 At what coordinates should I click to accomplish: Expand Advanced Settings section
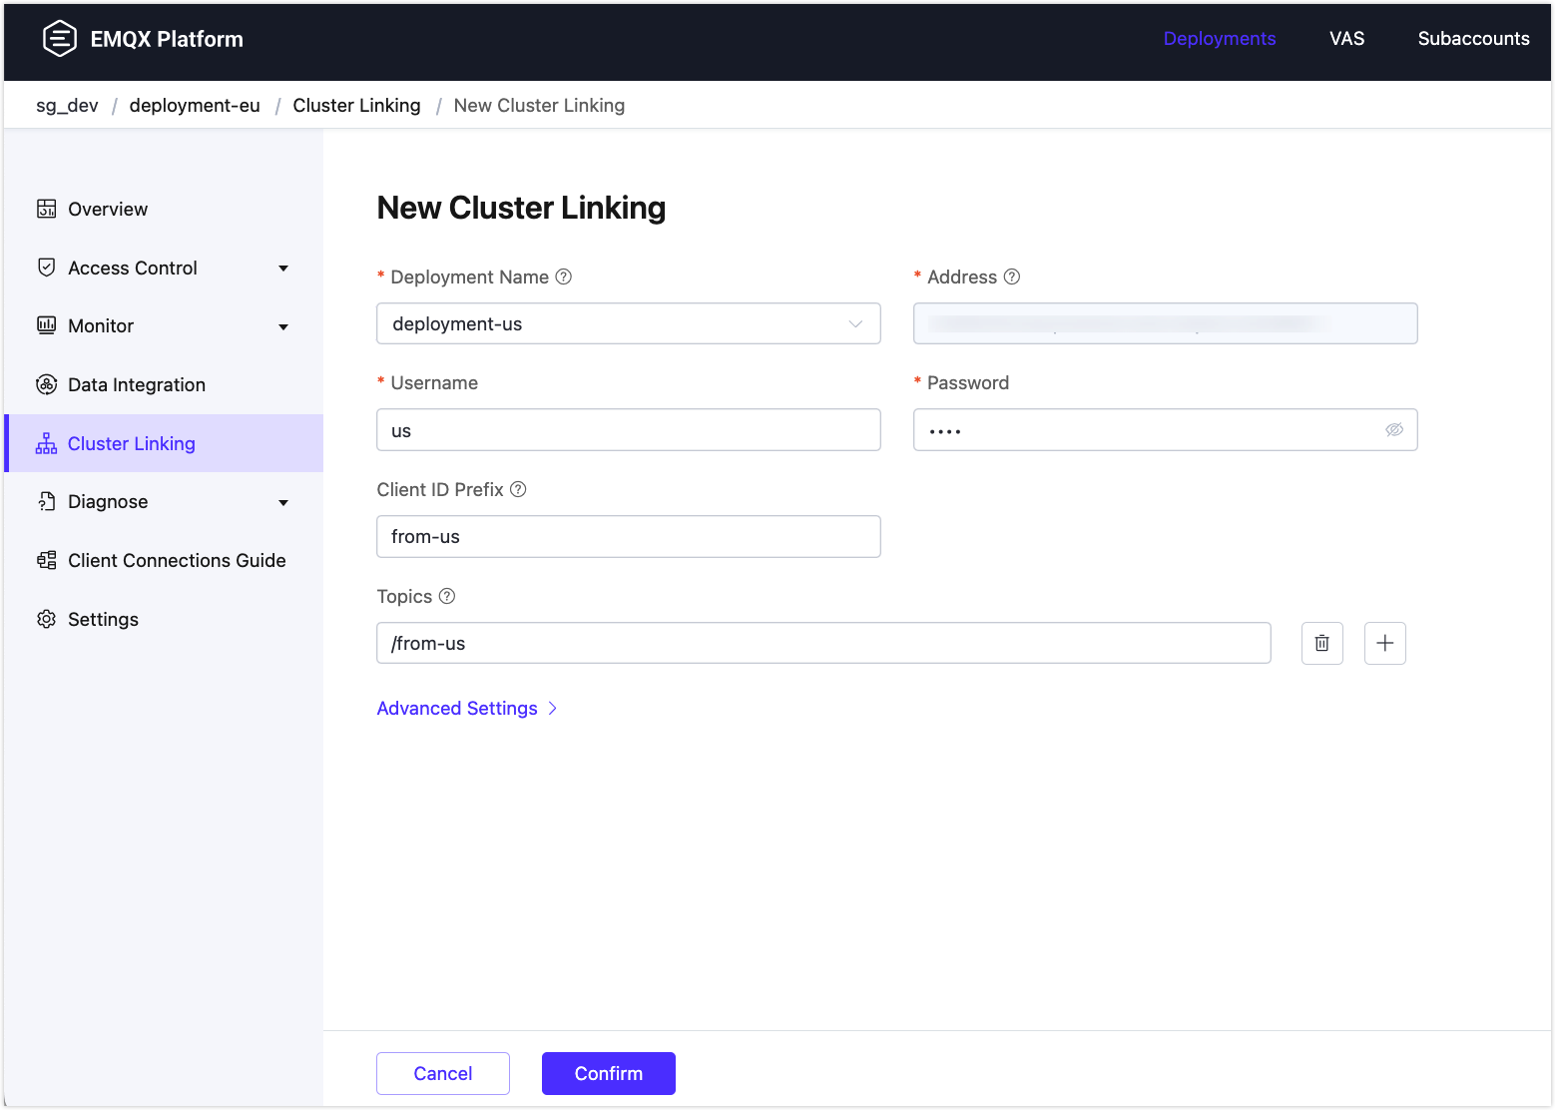[x=466, y=708]
